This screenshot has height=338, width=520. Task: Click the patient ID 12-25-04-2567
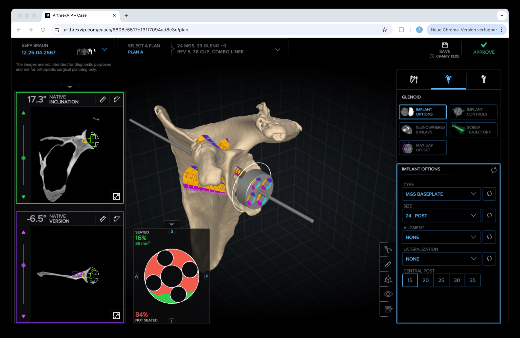[x=38, y=53]
